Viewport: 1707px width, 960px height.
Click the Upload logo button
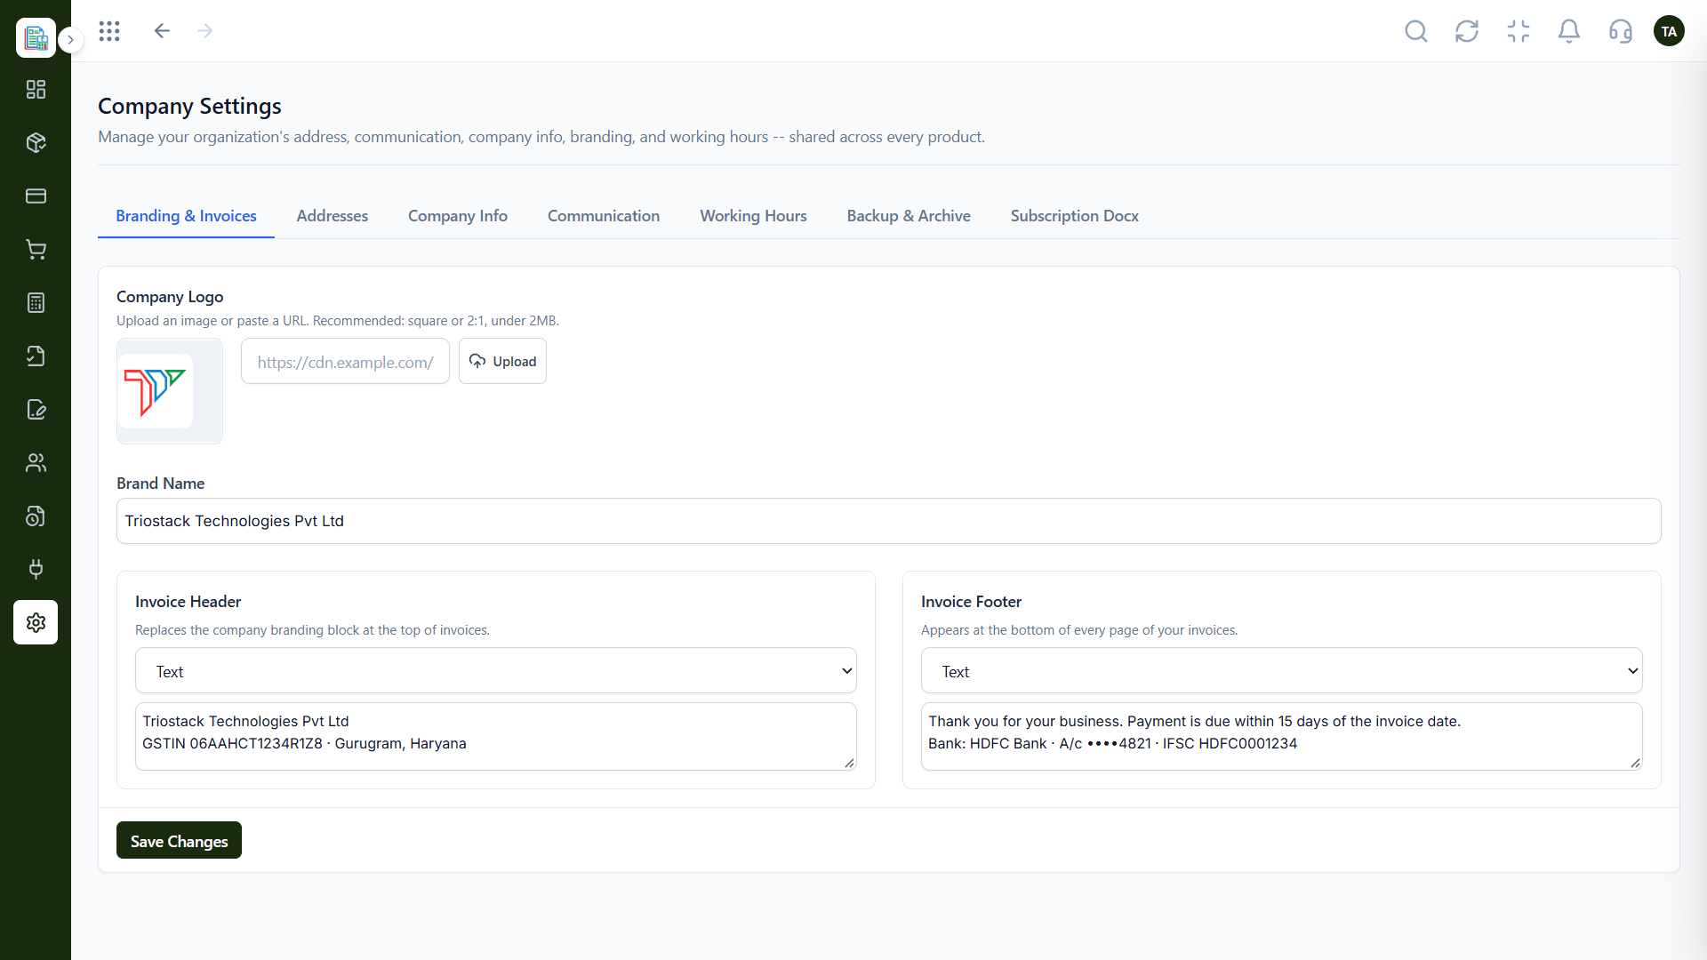pos(502,362)
